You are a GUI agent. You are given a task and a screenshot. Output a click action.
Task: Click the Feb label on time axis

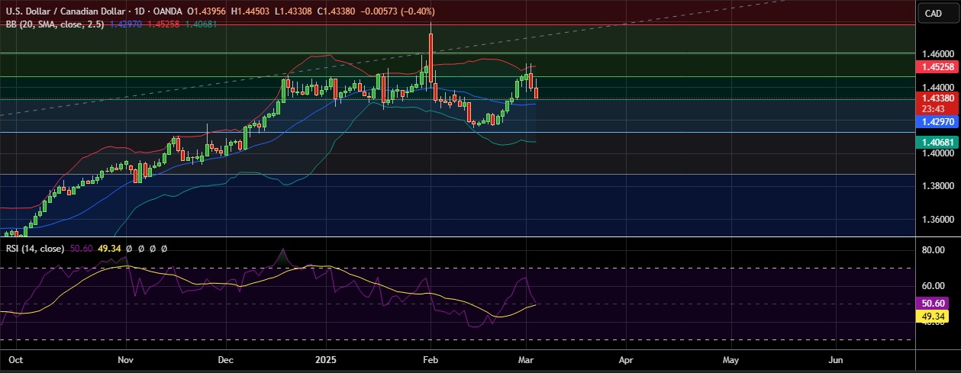pos(430,359)
